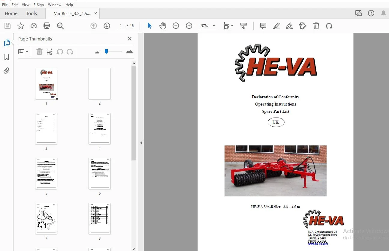Delete selected page in thumbnails panel
This screenshot has width=389, height=251.
(39, 52)
